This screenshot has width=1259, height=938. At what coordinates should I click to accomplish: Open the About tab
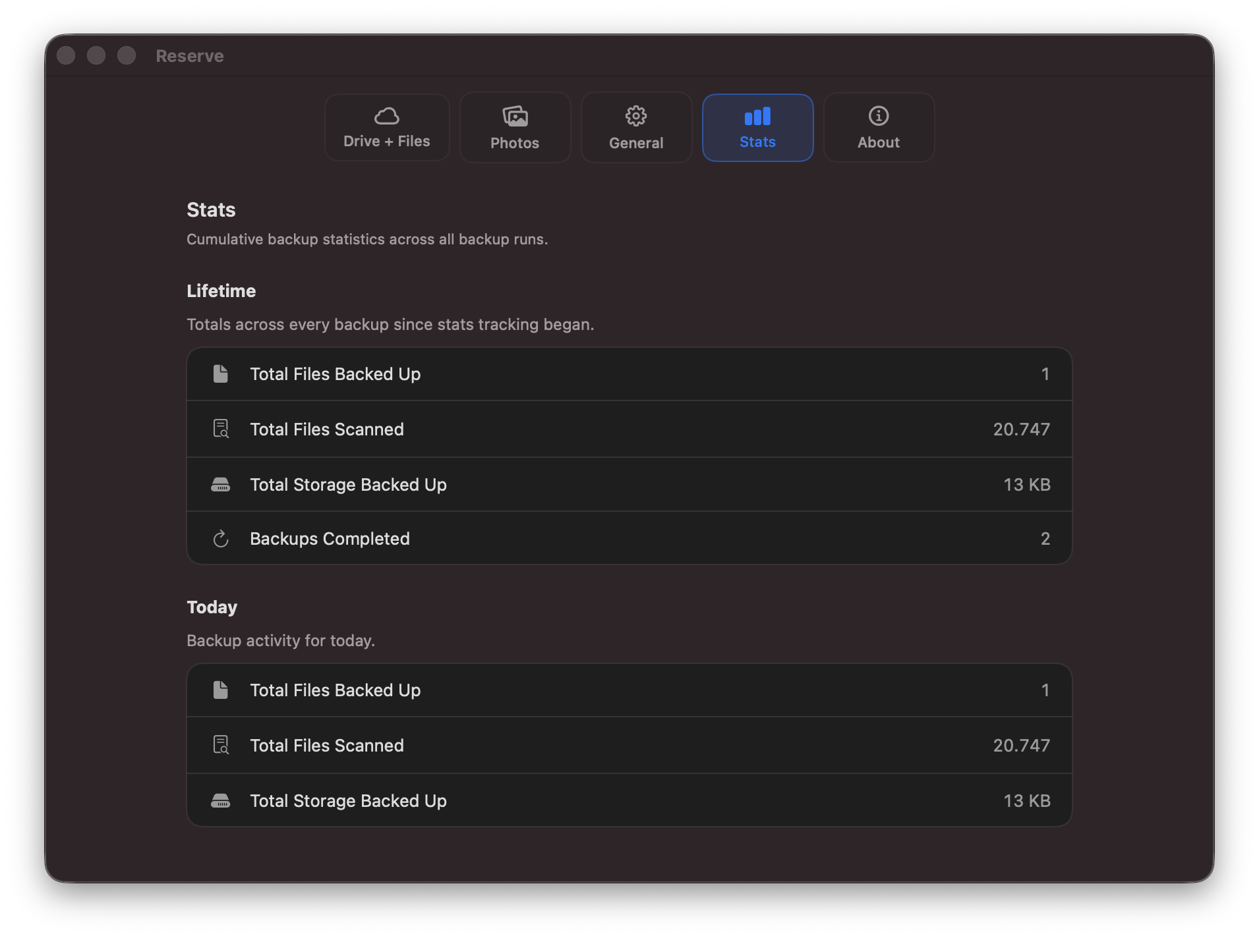[878, 127]
